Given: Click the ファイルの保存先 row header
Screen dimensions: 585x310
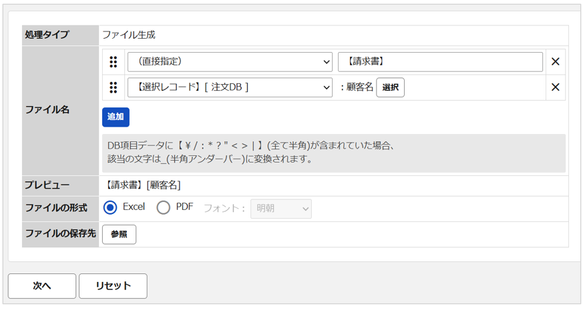Looking at the screenshot, I should pyautogui.click(x=61, y=233).
